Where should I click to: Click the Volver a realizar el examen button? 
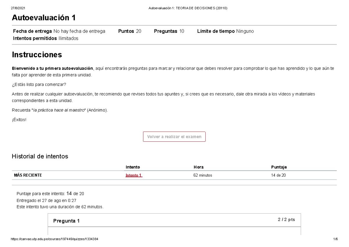(174, 137)
